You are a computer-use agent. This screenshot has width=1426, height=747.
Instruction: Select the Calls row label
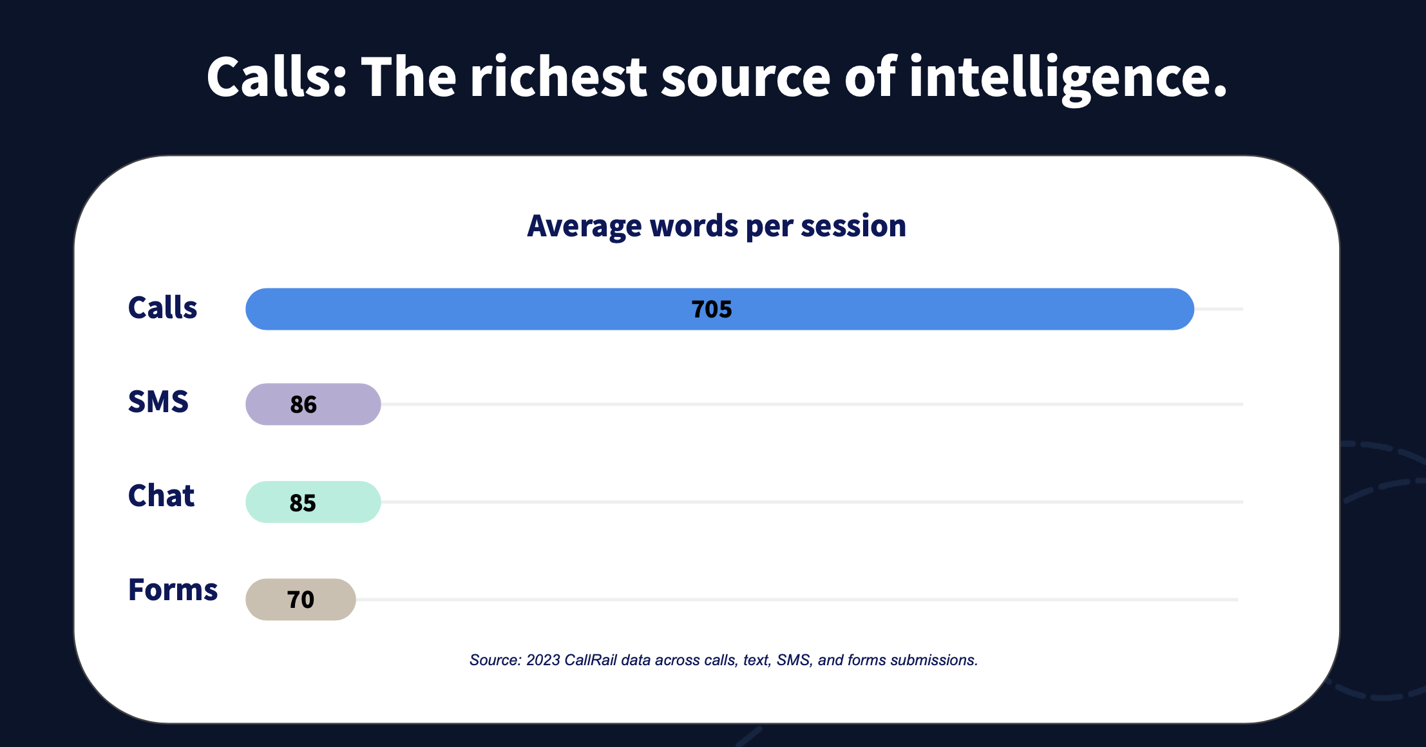162,307
